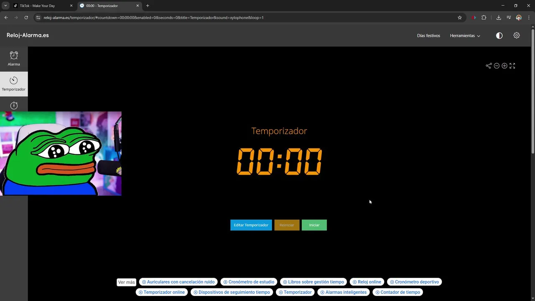Click Editar Temporizador button

click(251, 225)
